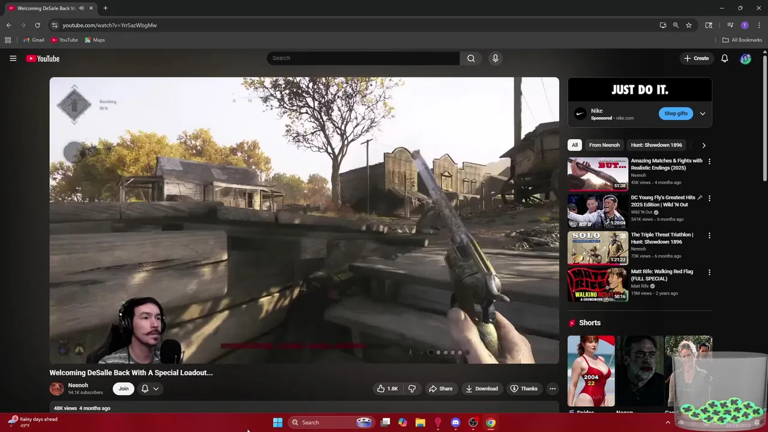The width and height of the screenshot is (768, 432).
Task: Show hidden system tray icons
Action: 668,422
